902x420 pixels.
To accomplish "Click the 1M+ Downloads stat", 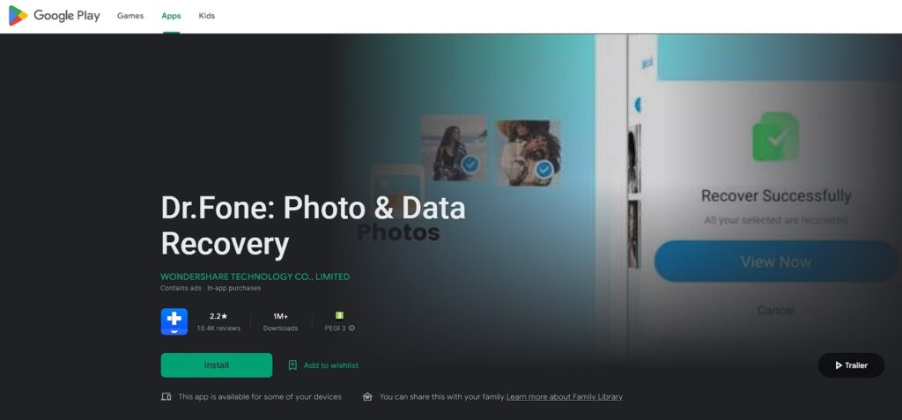I will pos(280,322).
